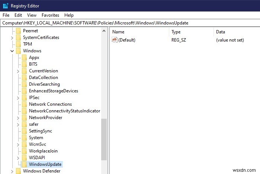Select the DriverSearching key label

coord(44,84)
